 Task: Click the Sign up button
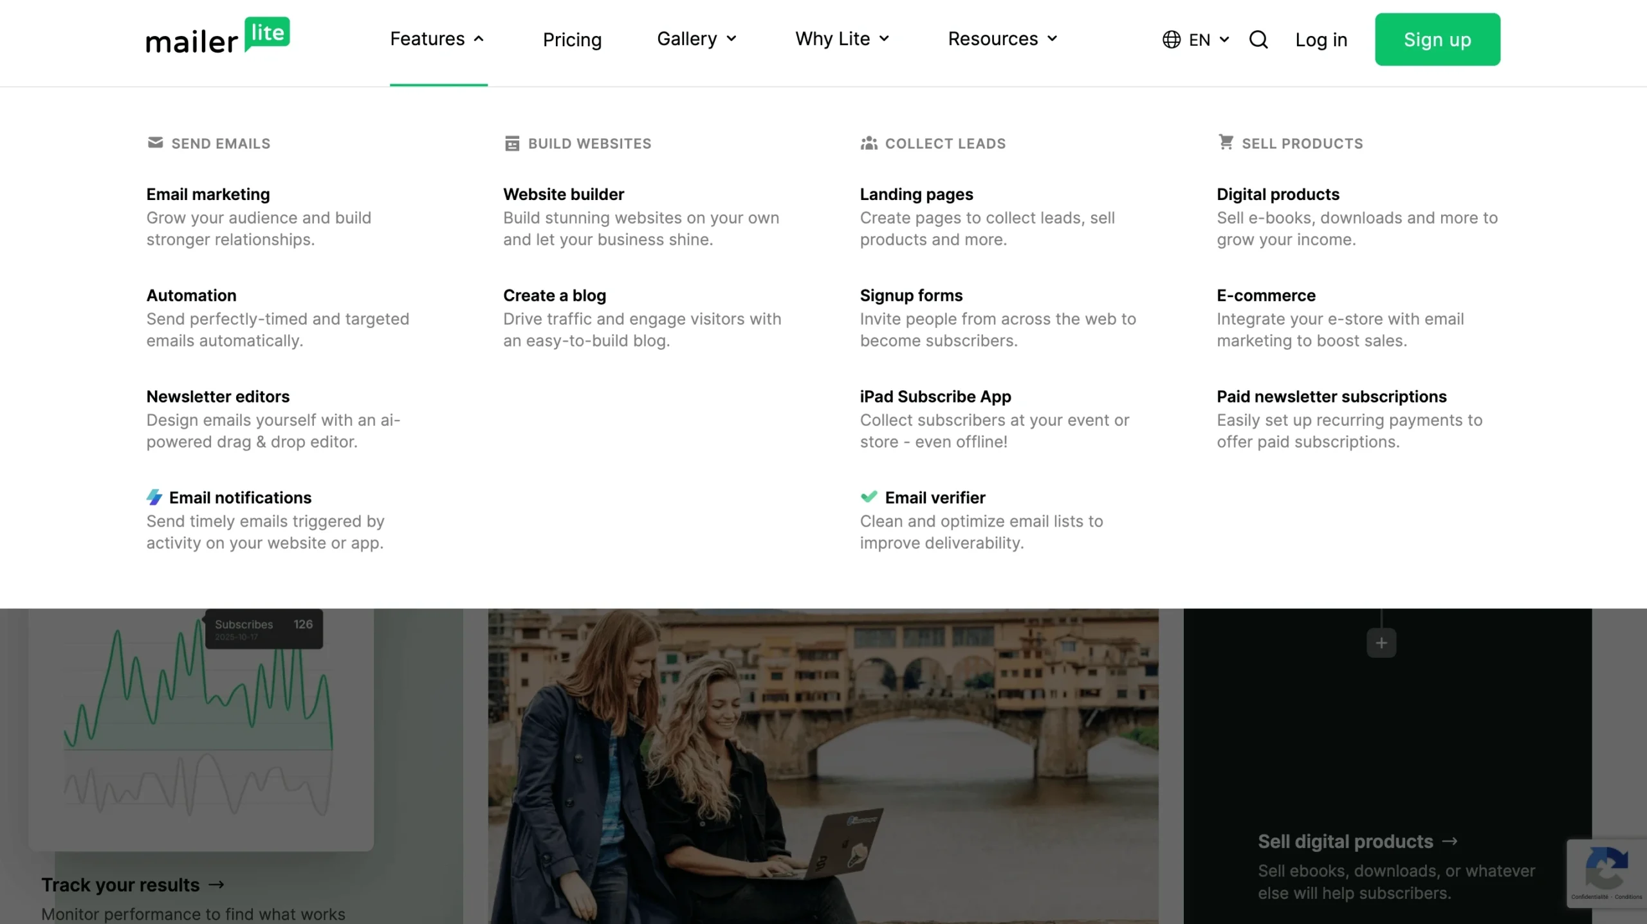[x=1437, y=39]
